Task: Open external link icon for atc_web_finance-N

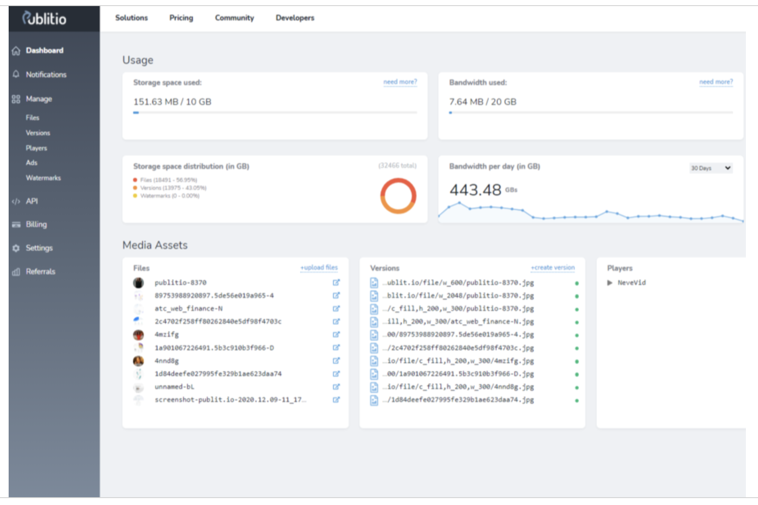Action: click(x=336, y=308)
